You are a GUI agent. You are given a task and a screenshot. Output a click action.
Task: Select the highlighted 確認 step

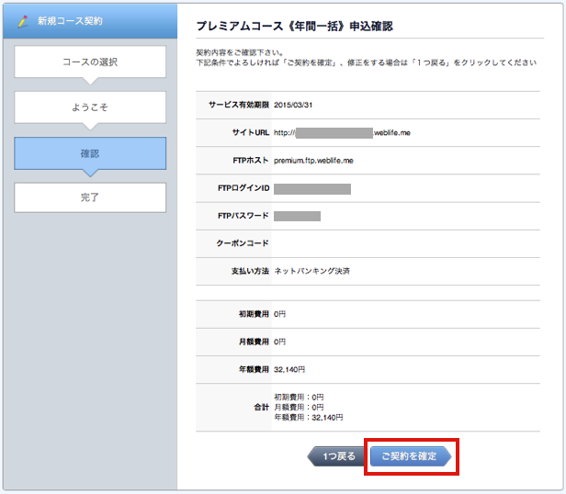pos(90,153)
